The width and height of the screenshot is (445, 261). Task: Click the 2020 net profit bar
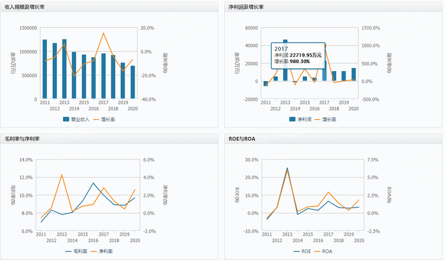(354, 75)
